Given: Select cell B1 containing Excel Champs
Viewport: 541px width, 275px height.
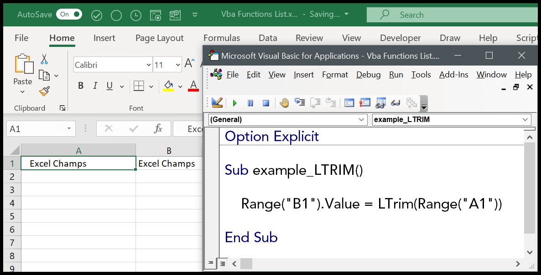Looking at the screenshot, I should (x=169, y=163).
